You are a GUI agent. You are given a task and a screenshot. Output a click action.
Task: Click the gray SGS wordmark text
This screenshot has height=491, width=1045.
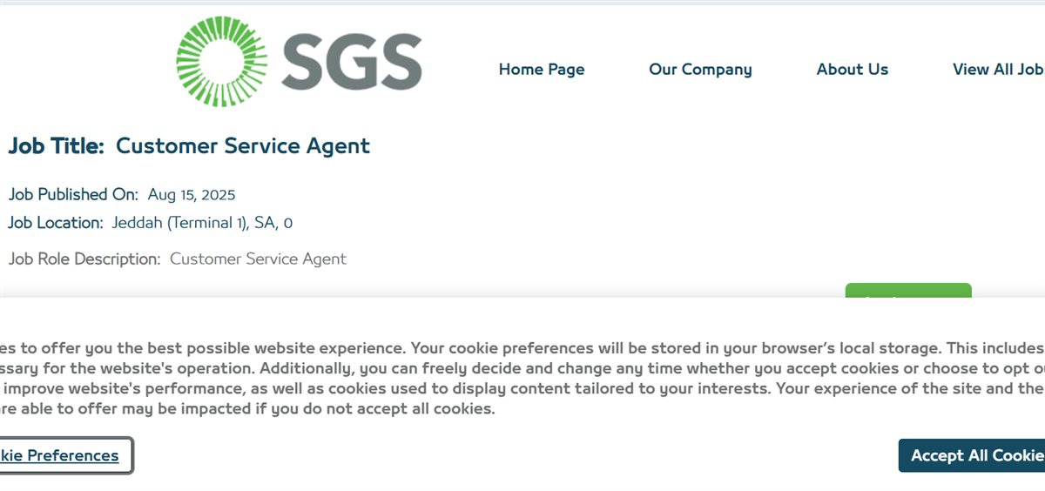(352, 63)
